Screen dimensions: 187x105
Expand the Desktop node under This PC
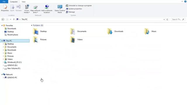click(3, 44)
